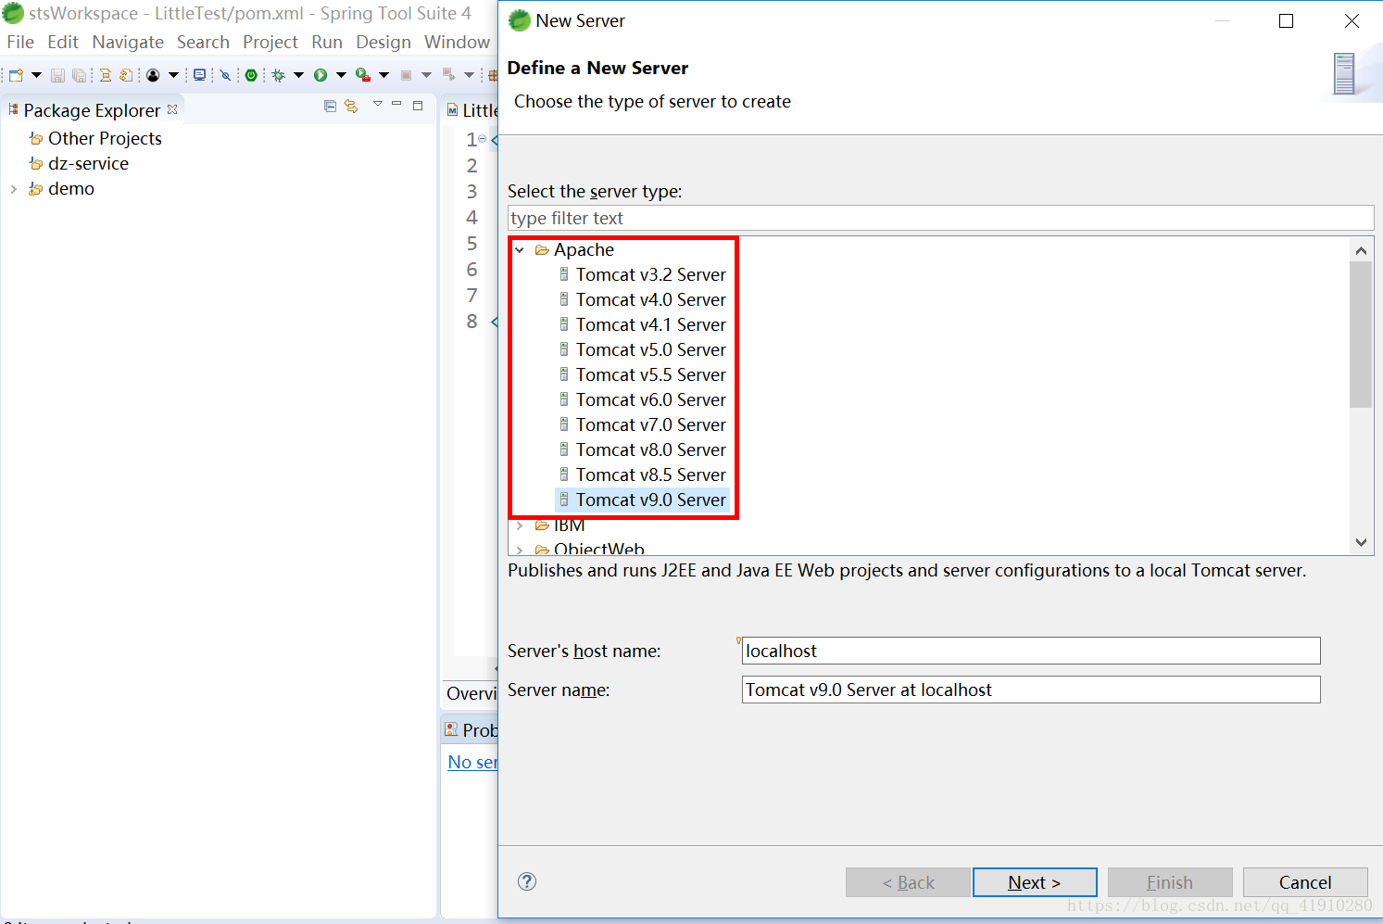Click the server type filter text field
The width and height of the screenshot is (1383, 924).
click(x=940, y=218)
